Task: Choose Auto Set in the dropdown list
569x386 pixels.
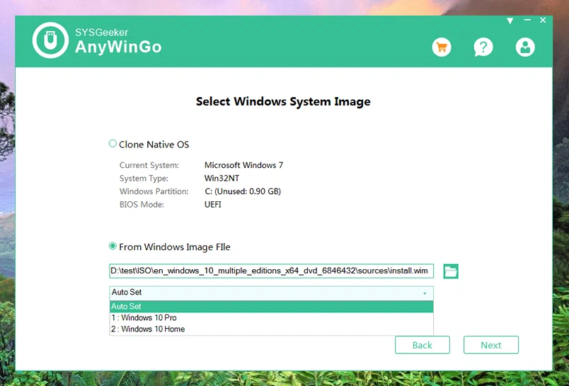Action: coord(271,307)
